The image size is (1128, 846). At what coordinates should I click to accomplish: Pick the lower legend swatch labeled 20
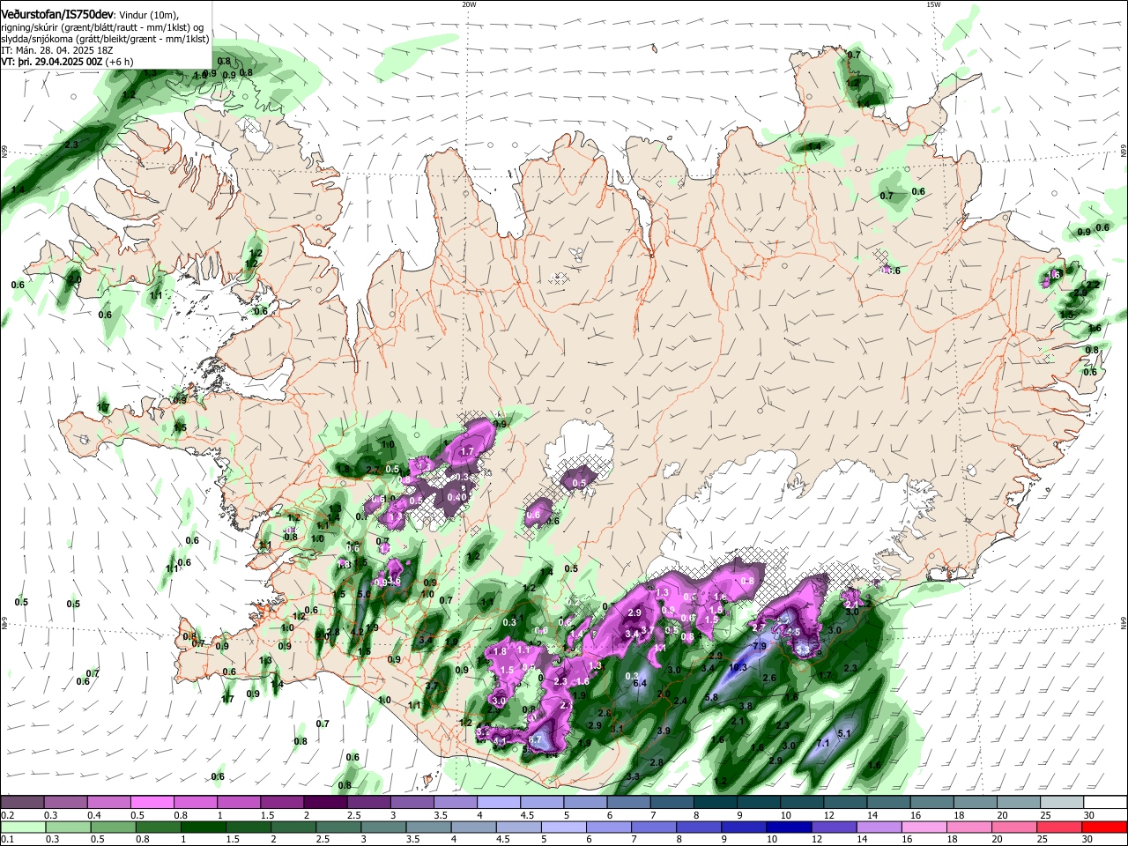(x=1014, y=827)
